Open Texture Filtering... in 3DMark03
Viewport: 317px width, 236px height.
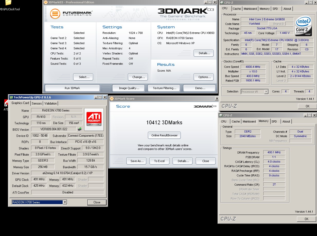[x=164, y=88]
